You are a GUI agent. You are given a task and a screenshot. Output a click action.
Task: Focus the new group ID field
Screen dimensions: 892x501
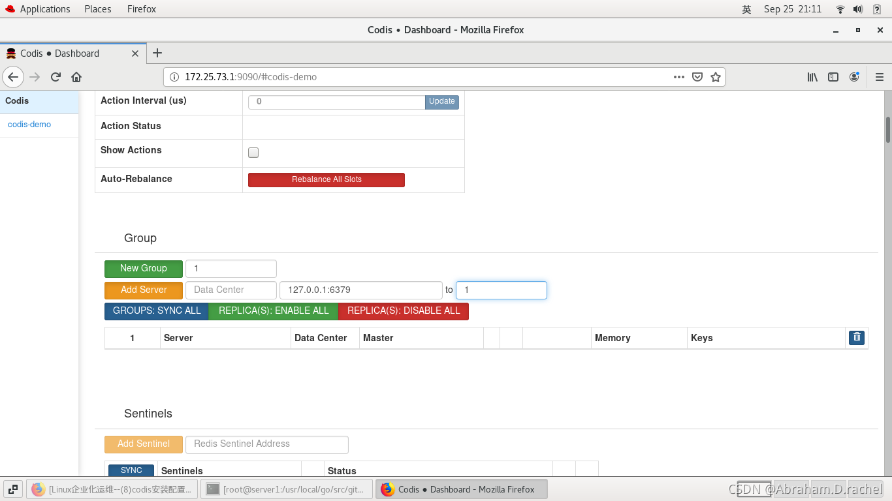click(x=231, y=268)
